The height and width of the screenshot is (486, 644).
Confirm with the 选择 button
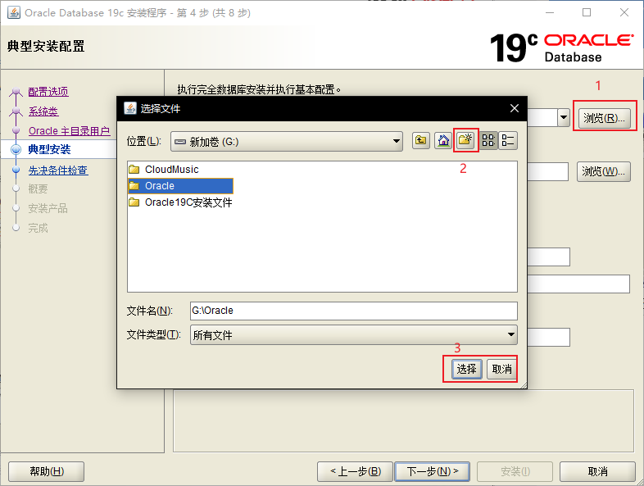pyautogui.click(x=466, y=369)
